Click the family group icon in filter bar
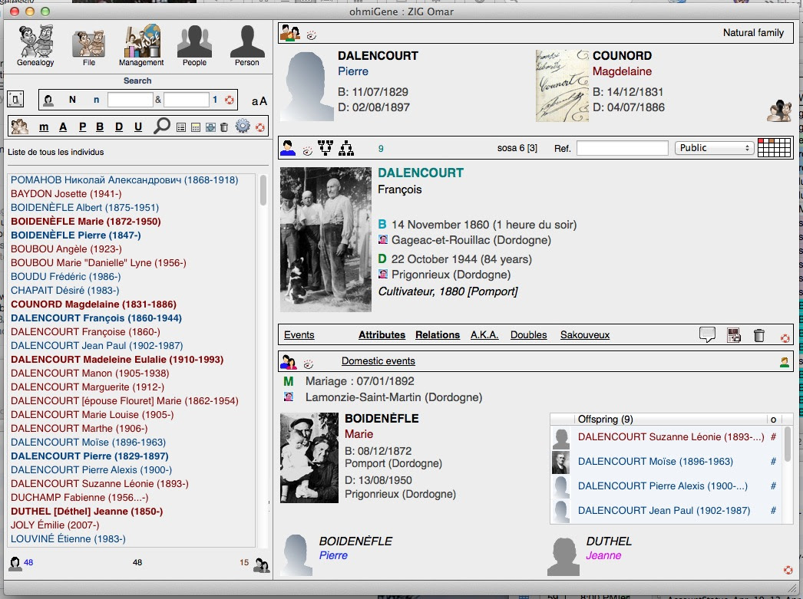Viewport: 803px width, 599px height. [x=19, y=127]
